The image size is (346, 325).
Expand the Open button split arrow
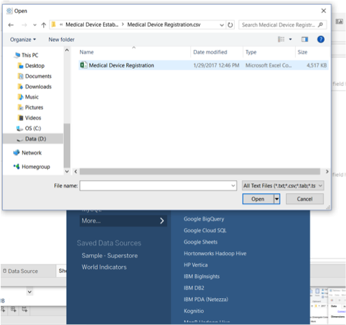277,199
